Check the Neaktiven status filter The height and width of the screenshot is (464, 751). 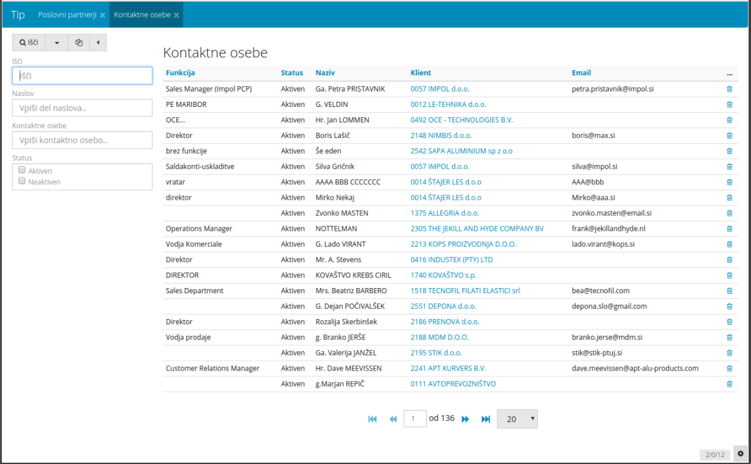pyautogui.click(x=22, y=181)
